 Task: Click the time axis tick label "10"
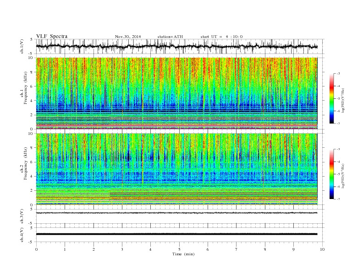322,249
